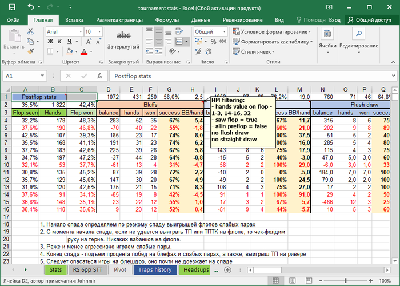Open the Формулы ribbon tab

[167, 19]
